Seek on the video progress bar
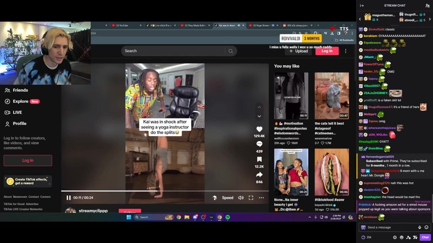Viewport: 433px width, 243px height. coord(165,191)
